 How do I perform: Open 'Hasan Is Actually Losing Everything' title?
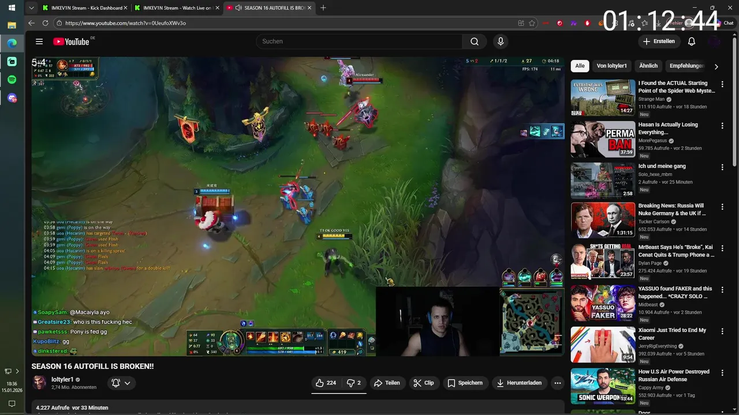tap(668, 128)
